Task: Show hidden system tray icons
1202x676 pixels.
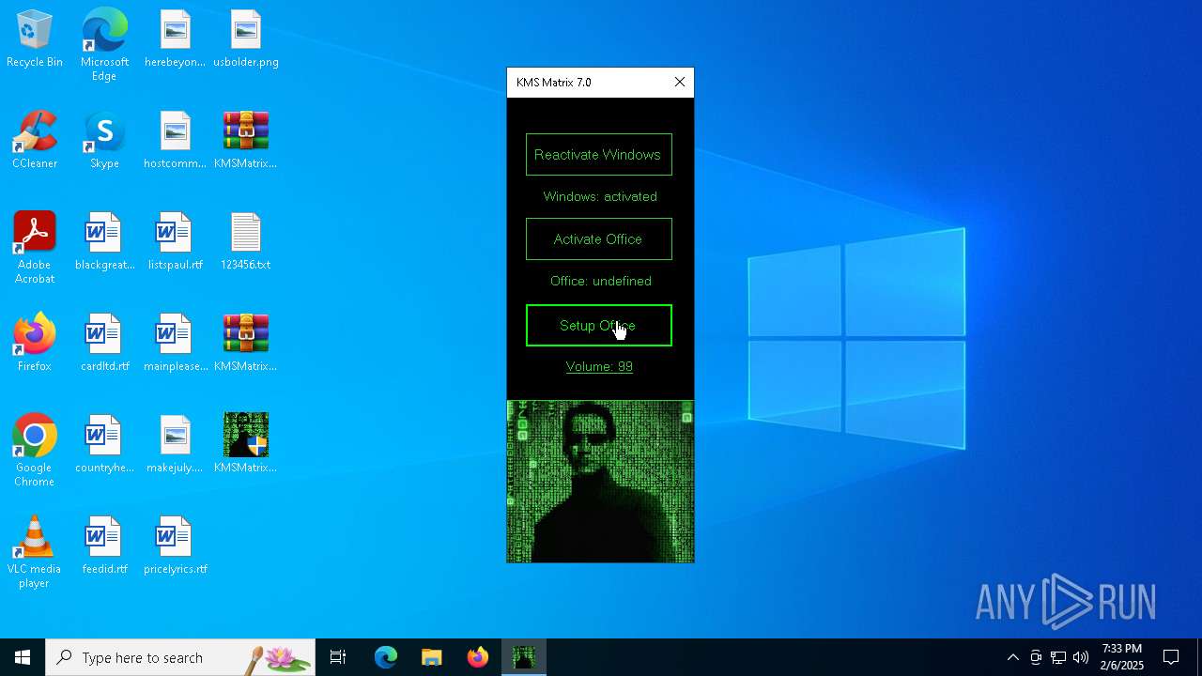Action: pos(1013,657)
